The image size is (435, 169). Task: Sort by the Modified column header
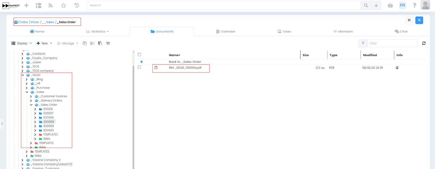(370, 55)
